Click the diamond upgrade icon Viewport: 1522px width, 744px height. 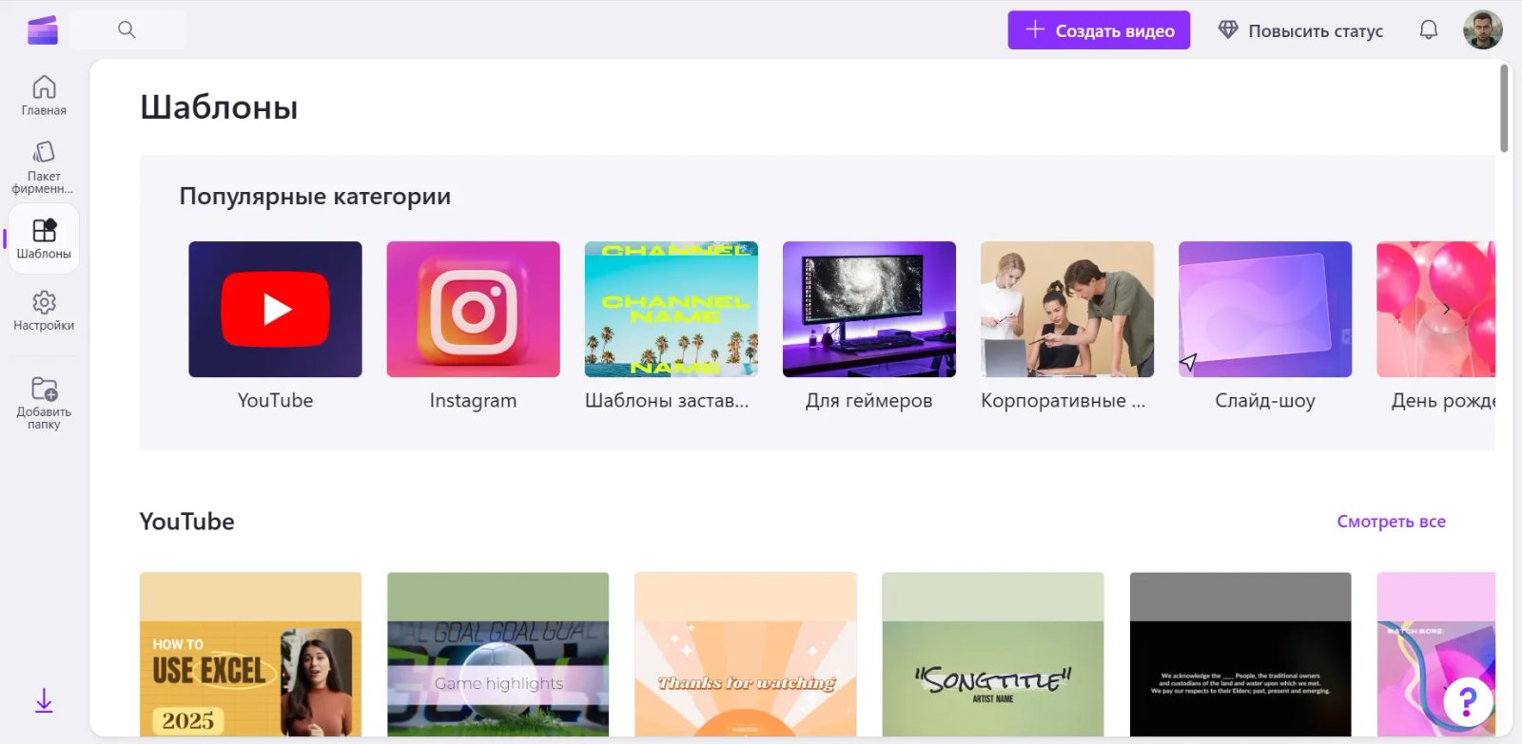tap(1228, 30)
